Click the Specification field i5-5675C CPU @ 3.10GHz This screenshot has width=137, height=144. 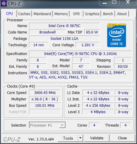click(x=80, y=54)
